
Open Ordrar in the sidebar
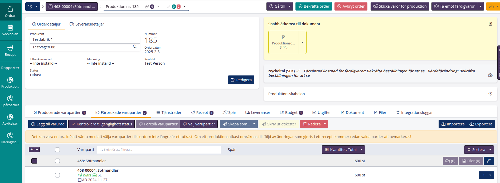pyautogui.click(x=10, y=12)
